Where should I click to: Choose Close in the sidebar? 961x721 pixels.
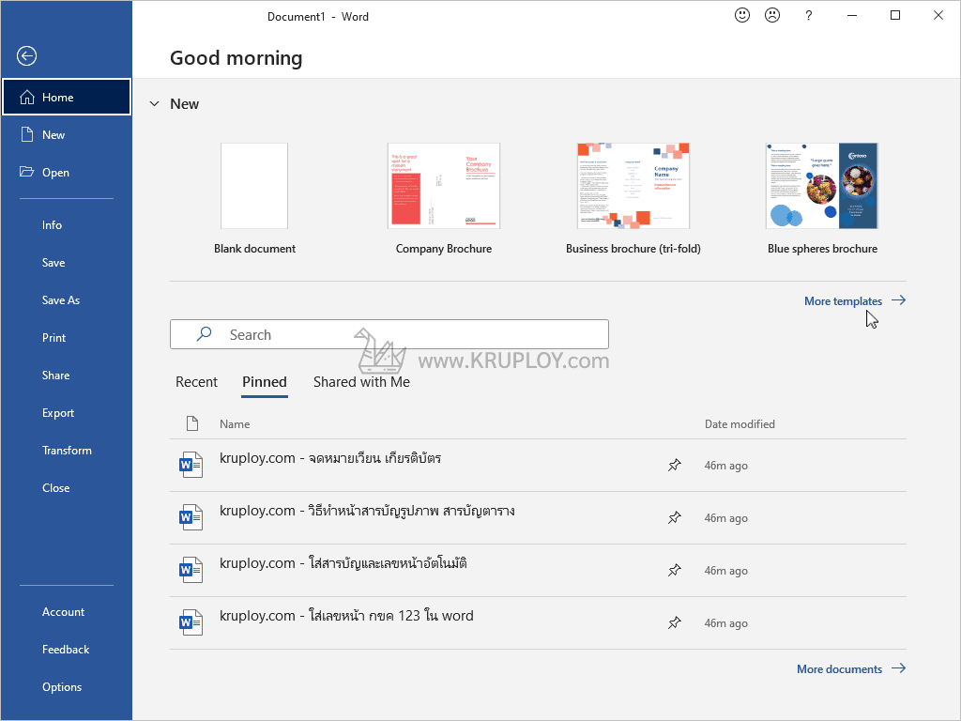(55, 488)
